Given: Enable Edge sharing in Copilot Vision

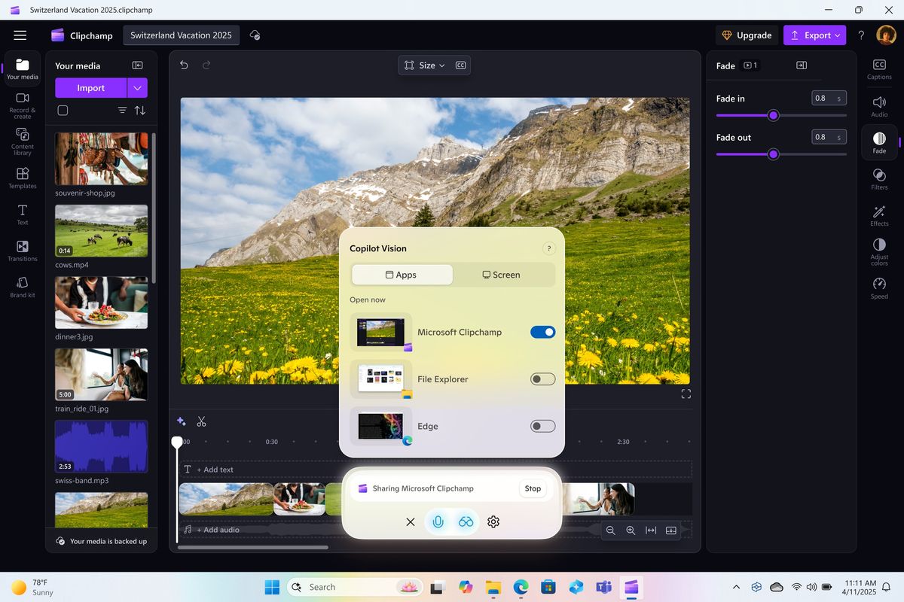Looking at the screenshot, I should click(x=542, y=426).
